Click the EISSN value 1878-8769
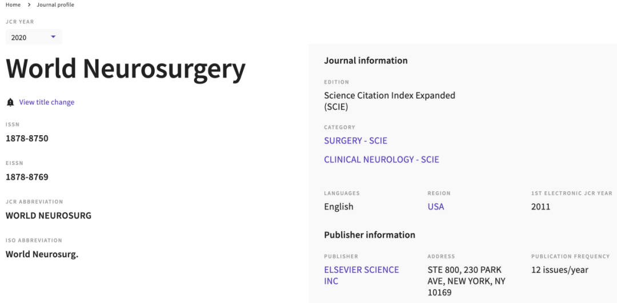 pyautogui.click(x=27, y=177)
